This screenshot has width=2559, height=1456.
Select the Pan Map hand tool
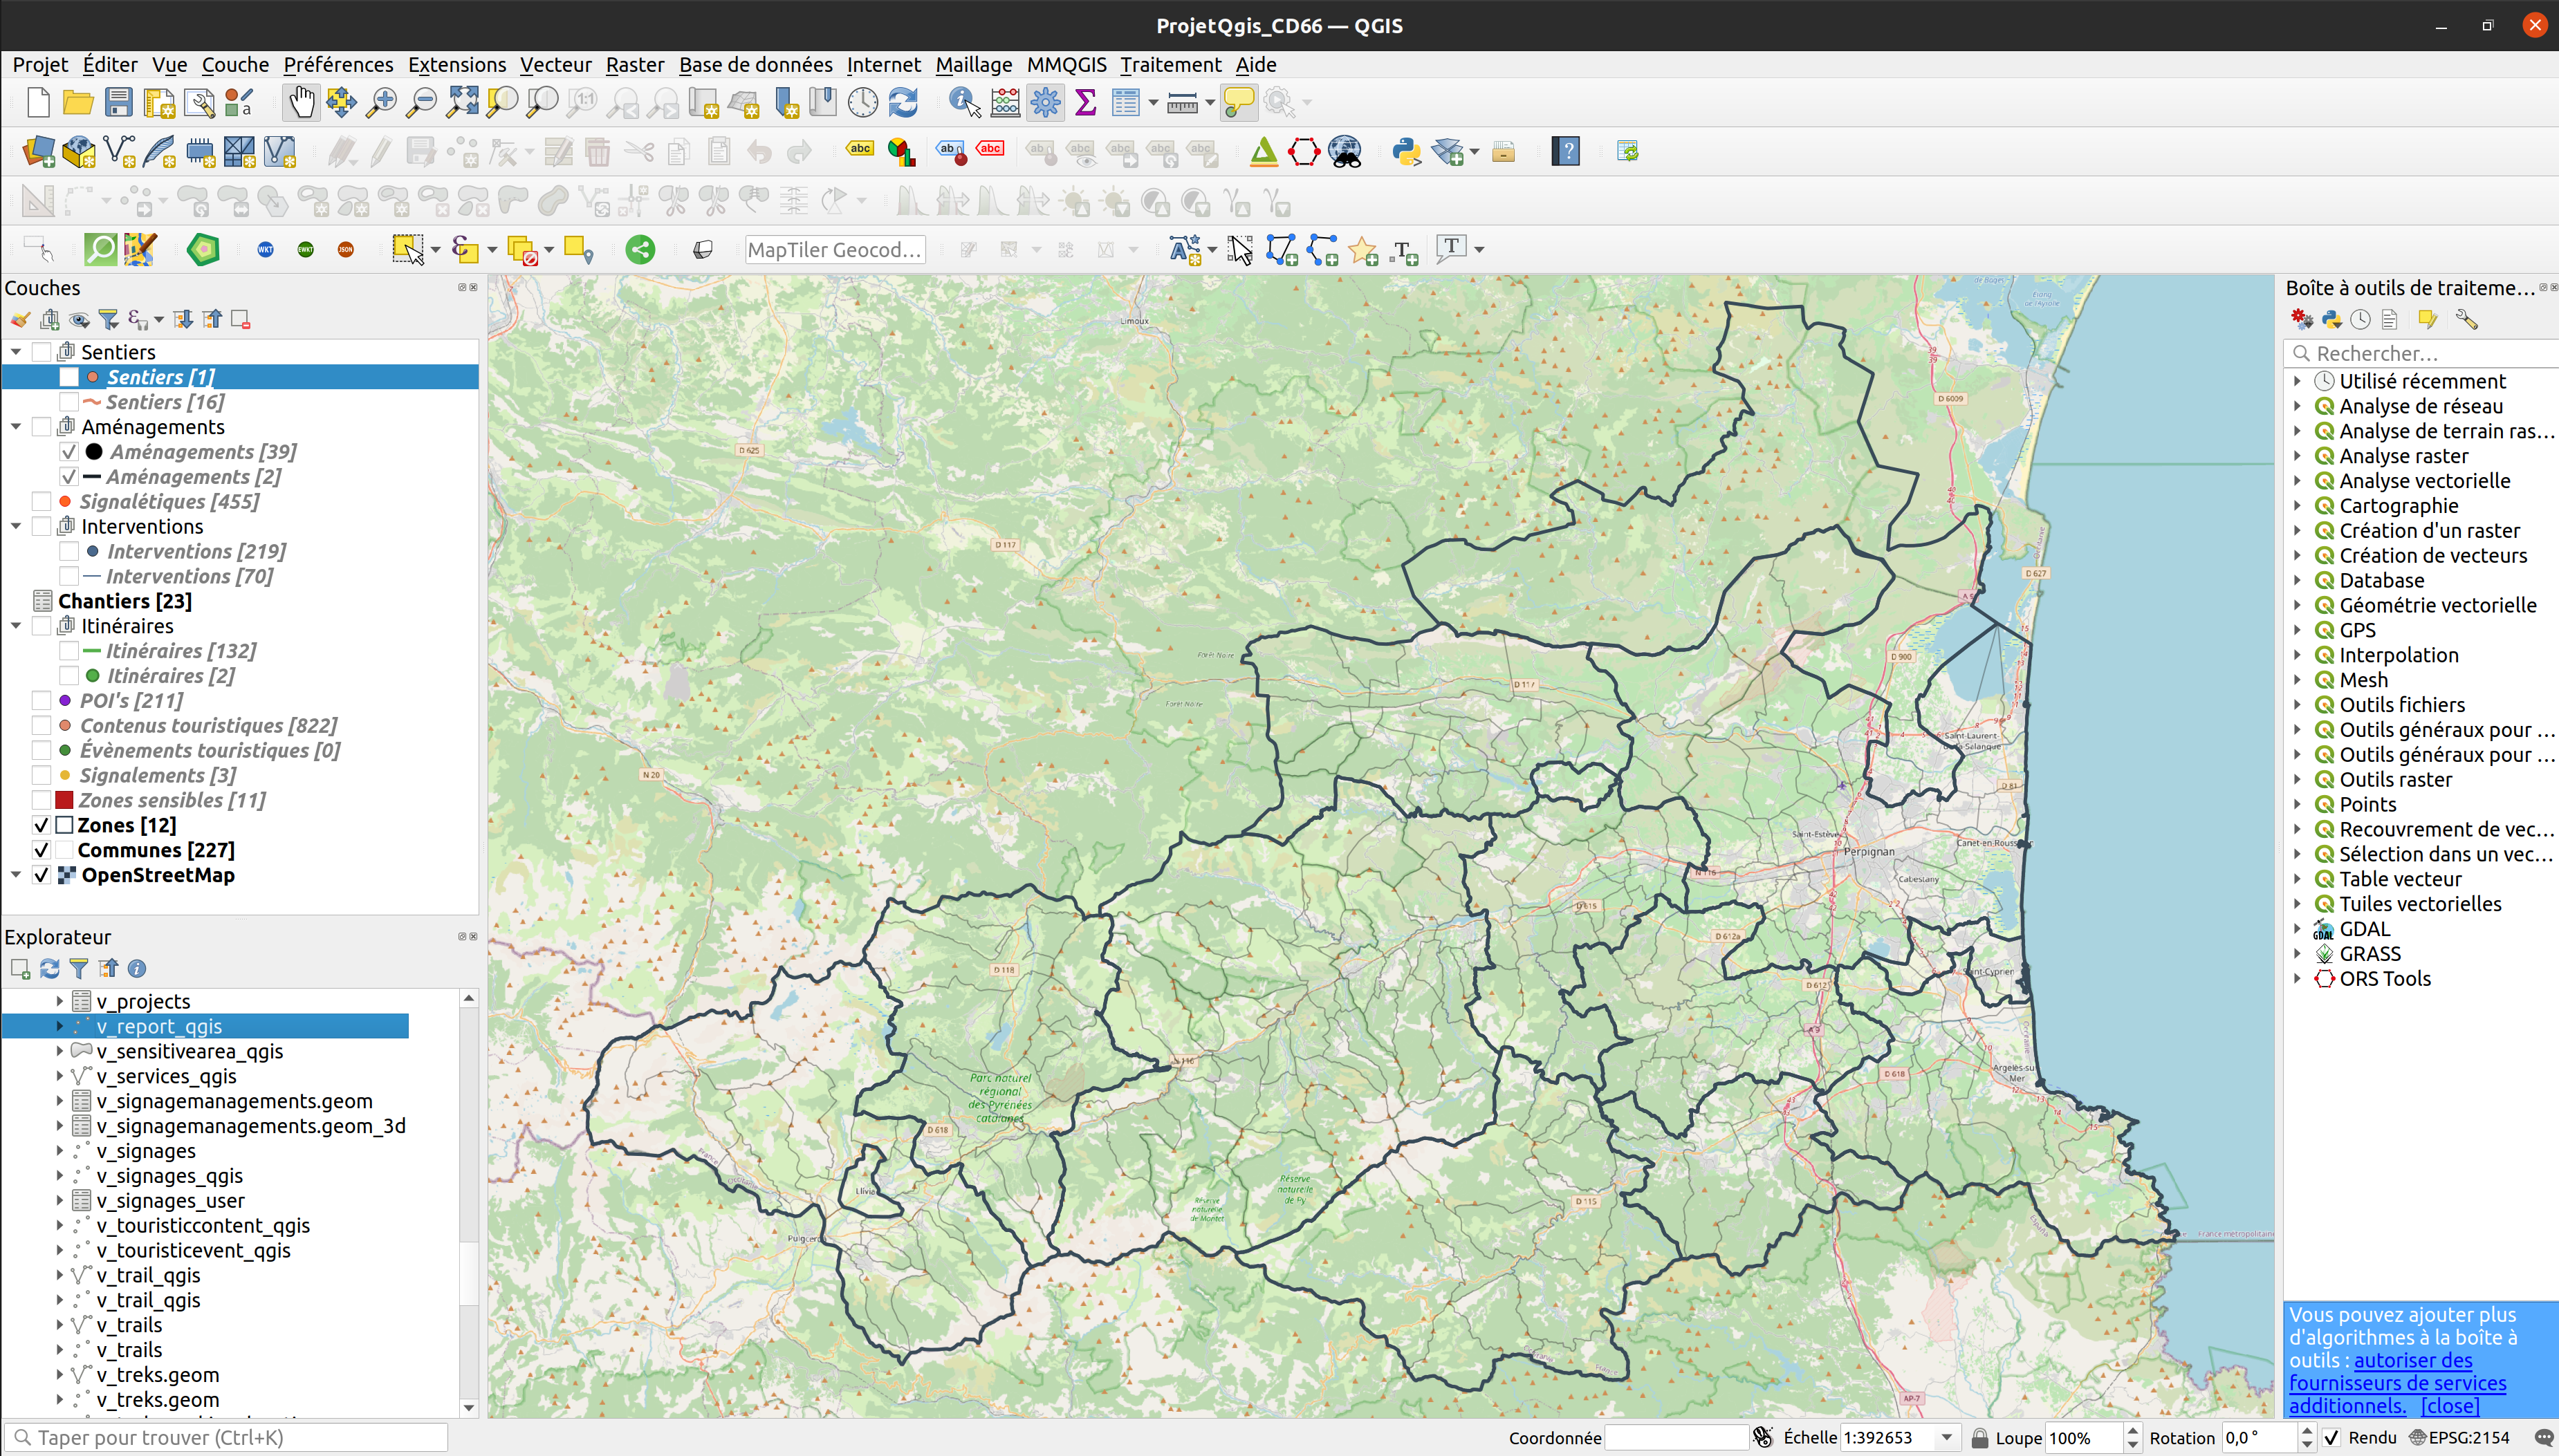coord(301,102)
